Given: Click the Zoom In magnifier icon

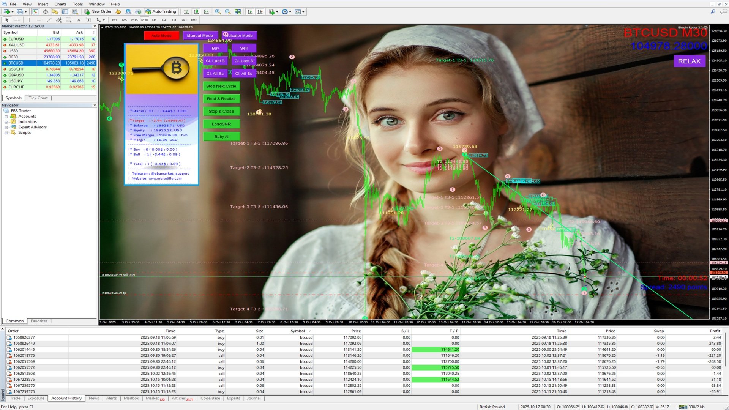Looking at the screenshot, I should (x=218, y=12).
